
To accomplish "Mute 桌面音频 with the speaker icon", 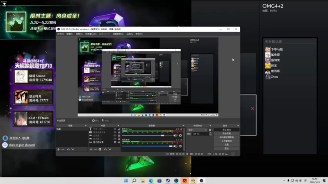I will (175, 146).
